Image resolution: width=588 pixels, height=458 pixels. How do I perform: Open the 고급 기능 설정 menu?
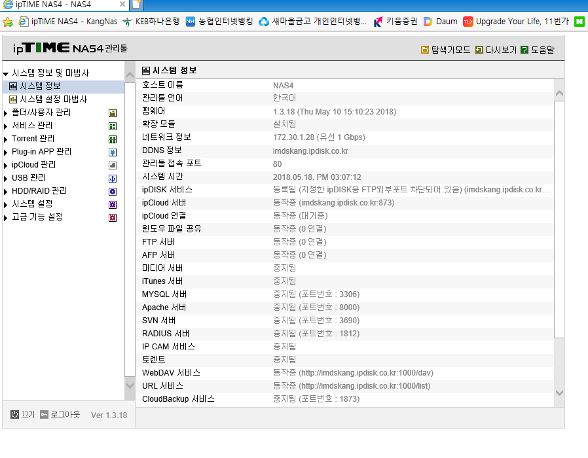(x=37, y=217)
